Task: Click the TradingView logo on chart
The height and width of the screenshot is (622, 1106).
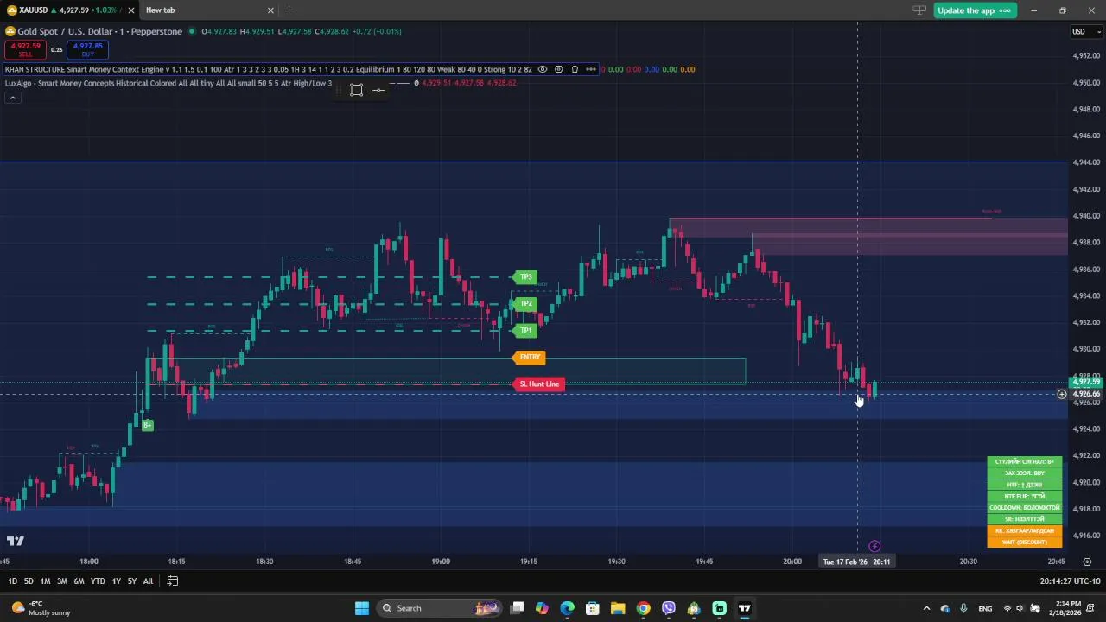Action: [15, 542]
